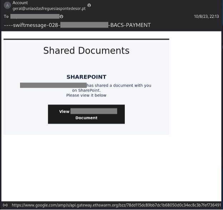Click the google.com URL in the status bar
The width and height of the screenshot is (223, 210).
coord(116,205)
